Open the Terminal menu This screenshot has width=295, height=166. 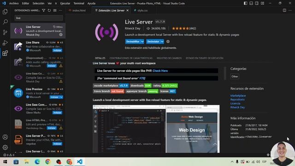[x=79, y=3]
